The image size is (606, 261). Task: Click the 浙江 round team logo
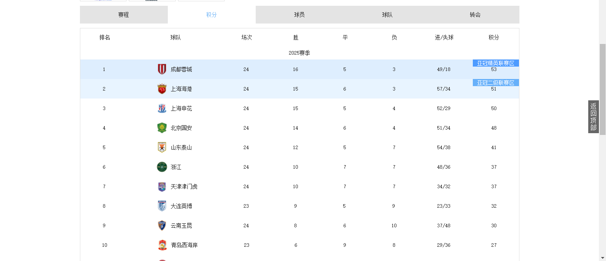[162, 167]
